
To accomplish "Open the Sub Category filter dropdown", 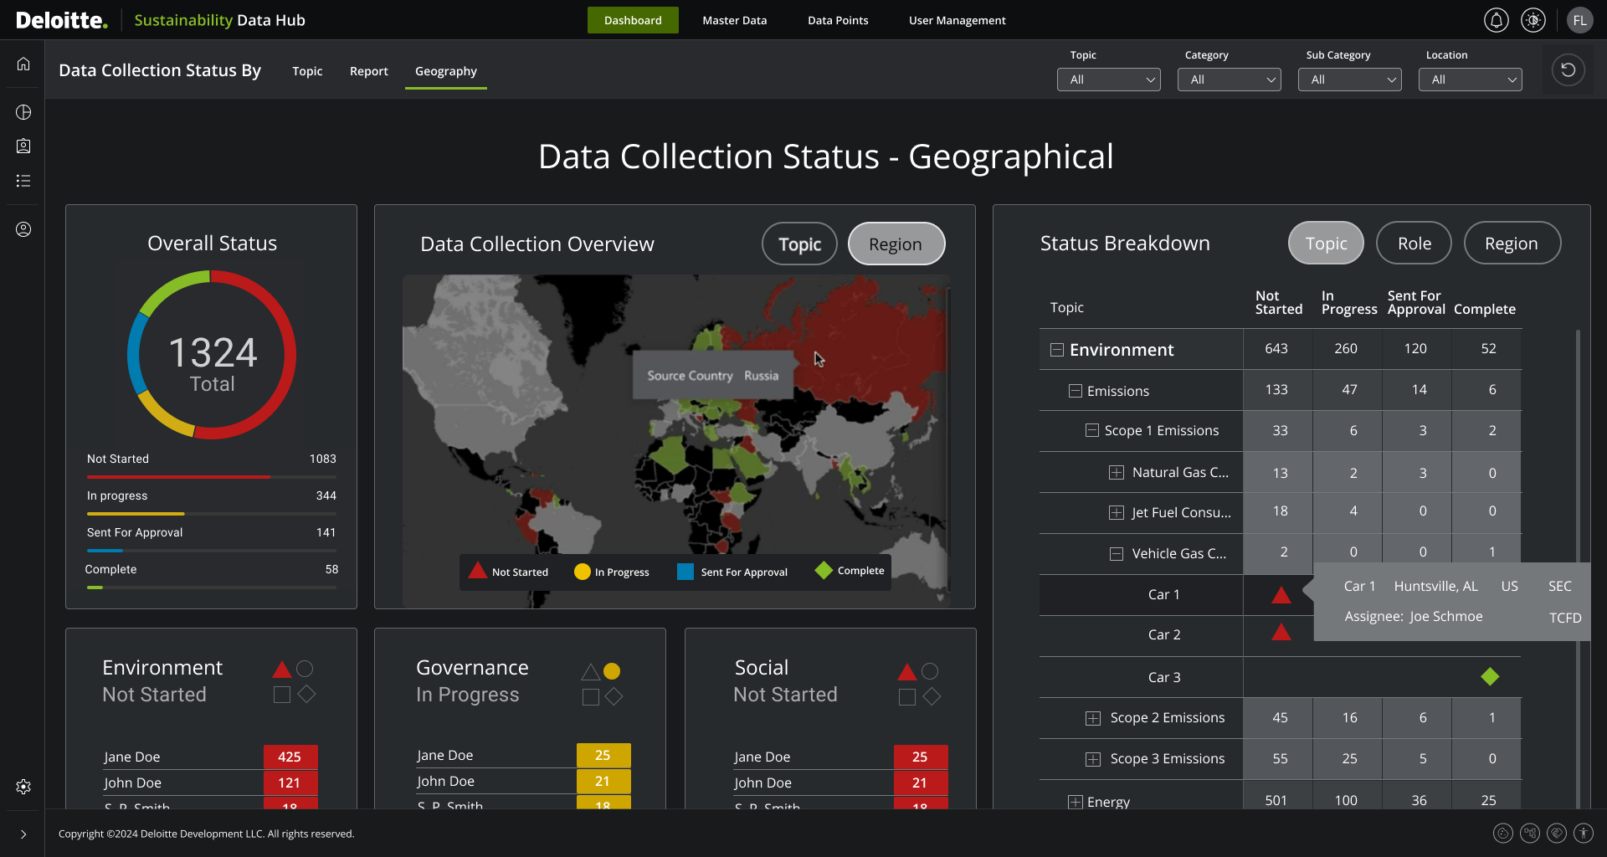I will (1349, 80).
